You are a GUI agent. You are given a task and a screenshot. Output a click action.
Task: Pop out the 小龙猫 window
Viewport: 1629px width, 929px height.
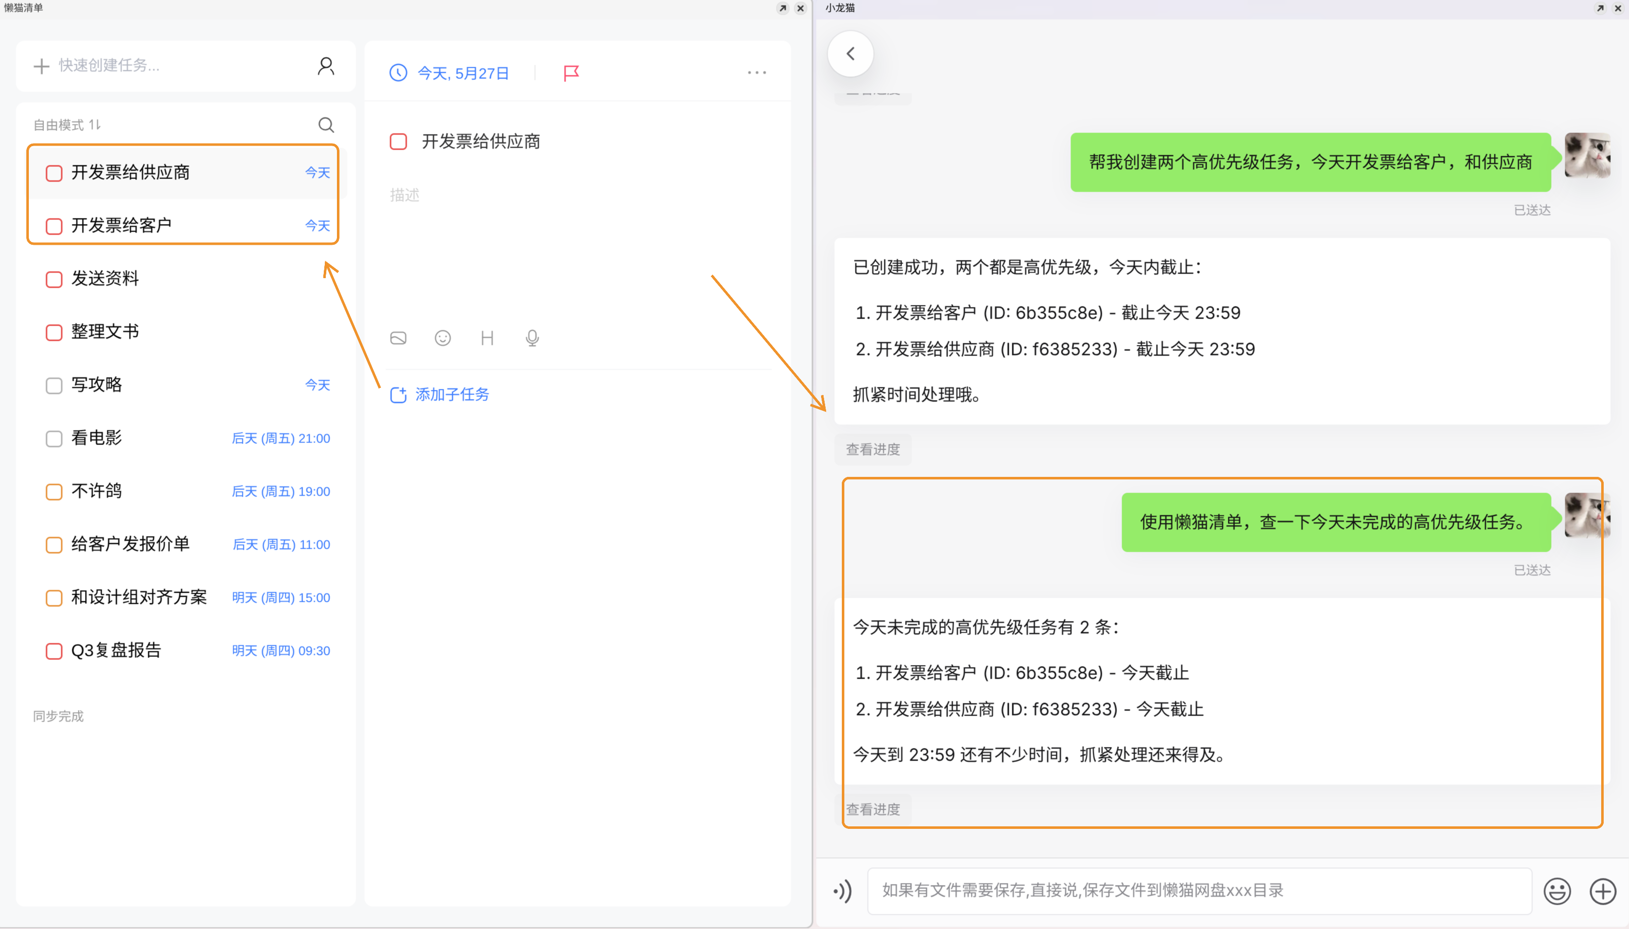point(1600,8)
